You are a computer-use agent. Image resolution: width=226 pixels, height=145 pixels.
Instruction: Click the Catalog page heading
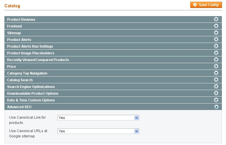(12, 6)
